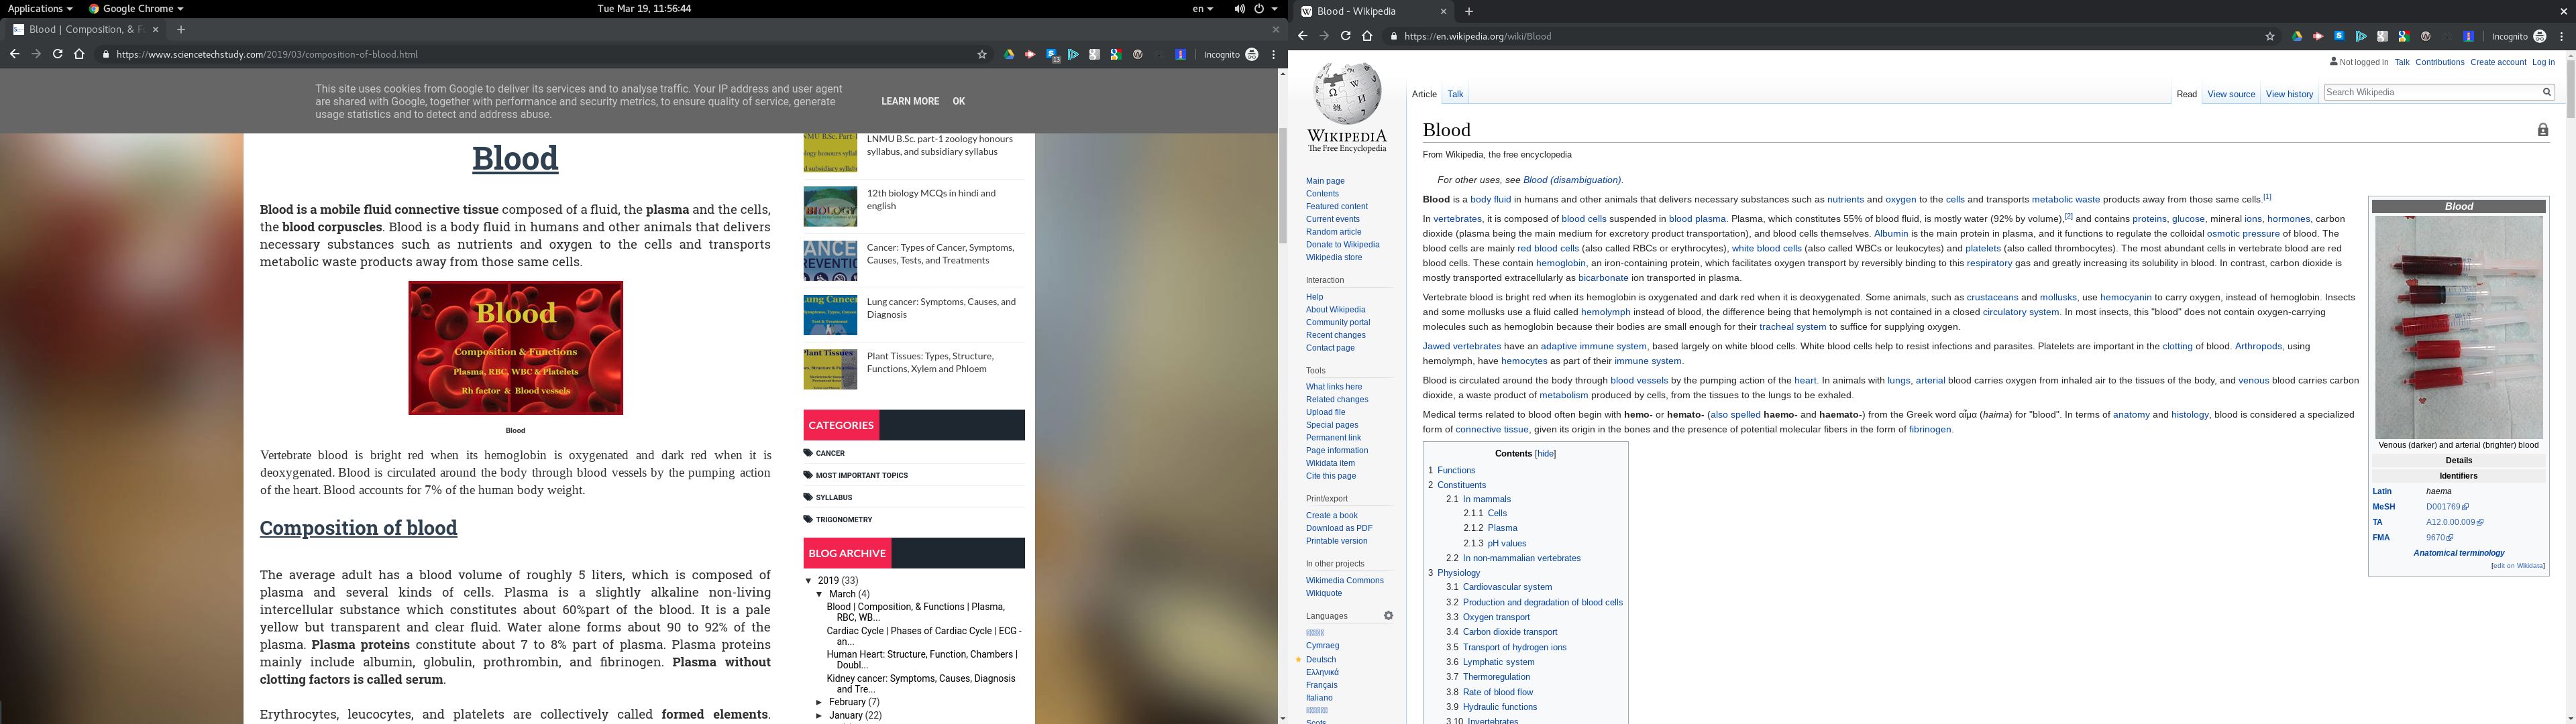Click the page protection padlock icon
This screenshot has height=724, width=2576.
pos(2543,130)
